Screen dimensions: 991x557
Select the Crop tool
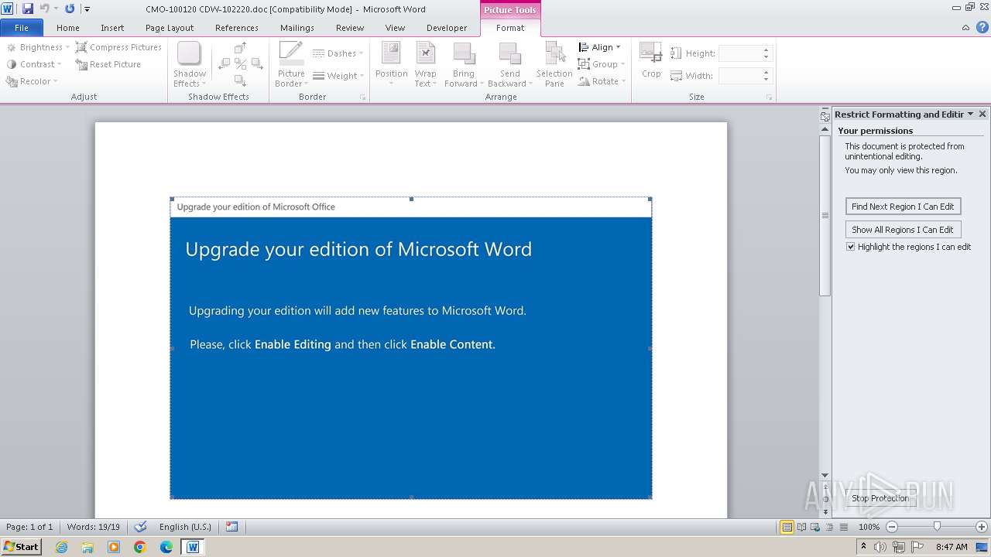tap(651, 61)
